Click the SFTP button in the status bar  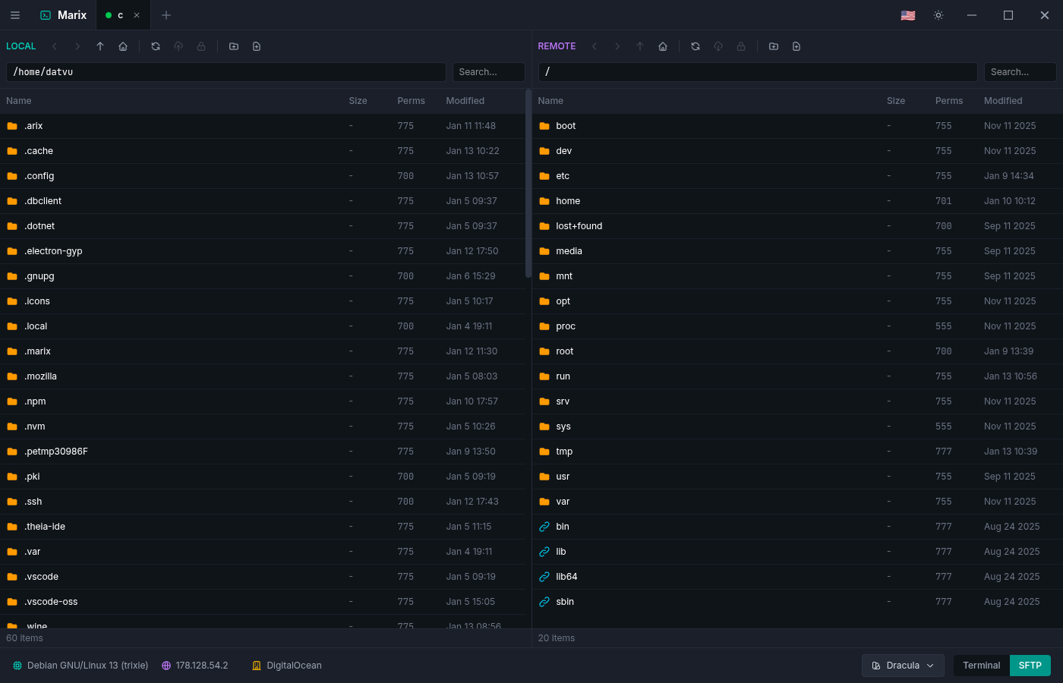(x=1030, y=666)
